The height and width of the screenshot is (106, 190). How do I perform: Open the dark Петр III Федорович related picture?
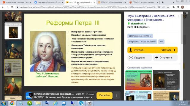(x=166, y=80)
